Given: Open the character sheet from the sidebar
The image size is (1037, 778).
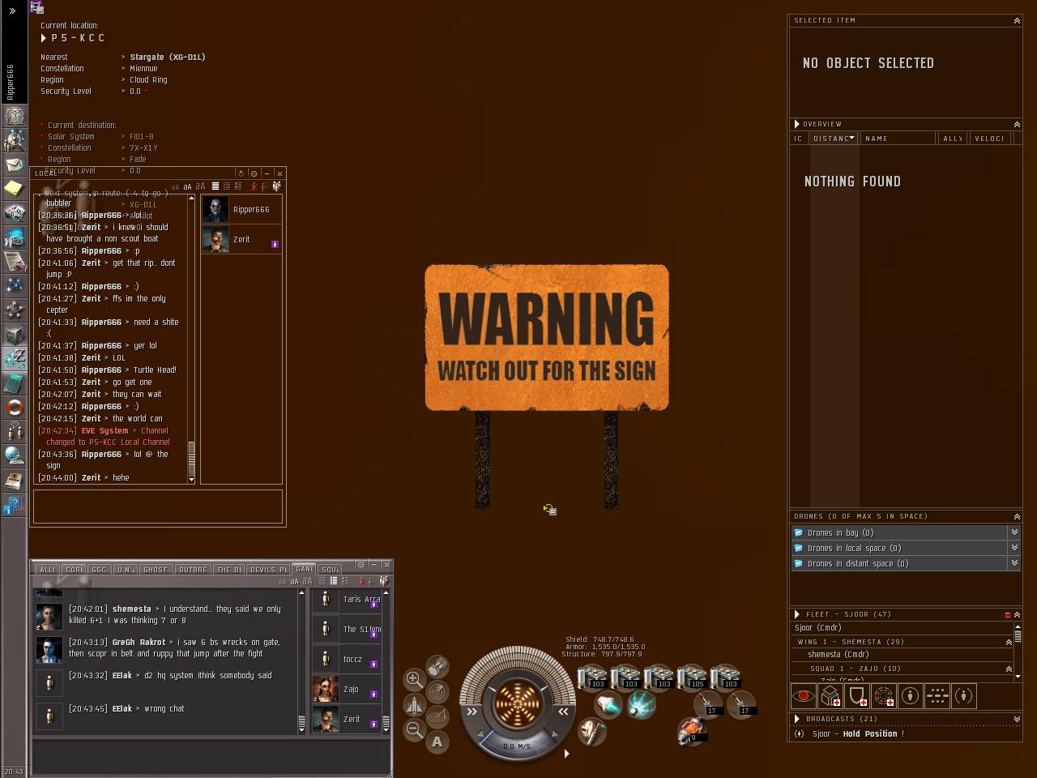Looking at the screenshot, I should point(14,115).
